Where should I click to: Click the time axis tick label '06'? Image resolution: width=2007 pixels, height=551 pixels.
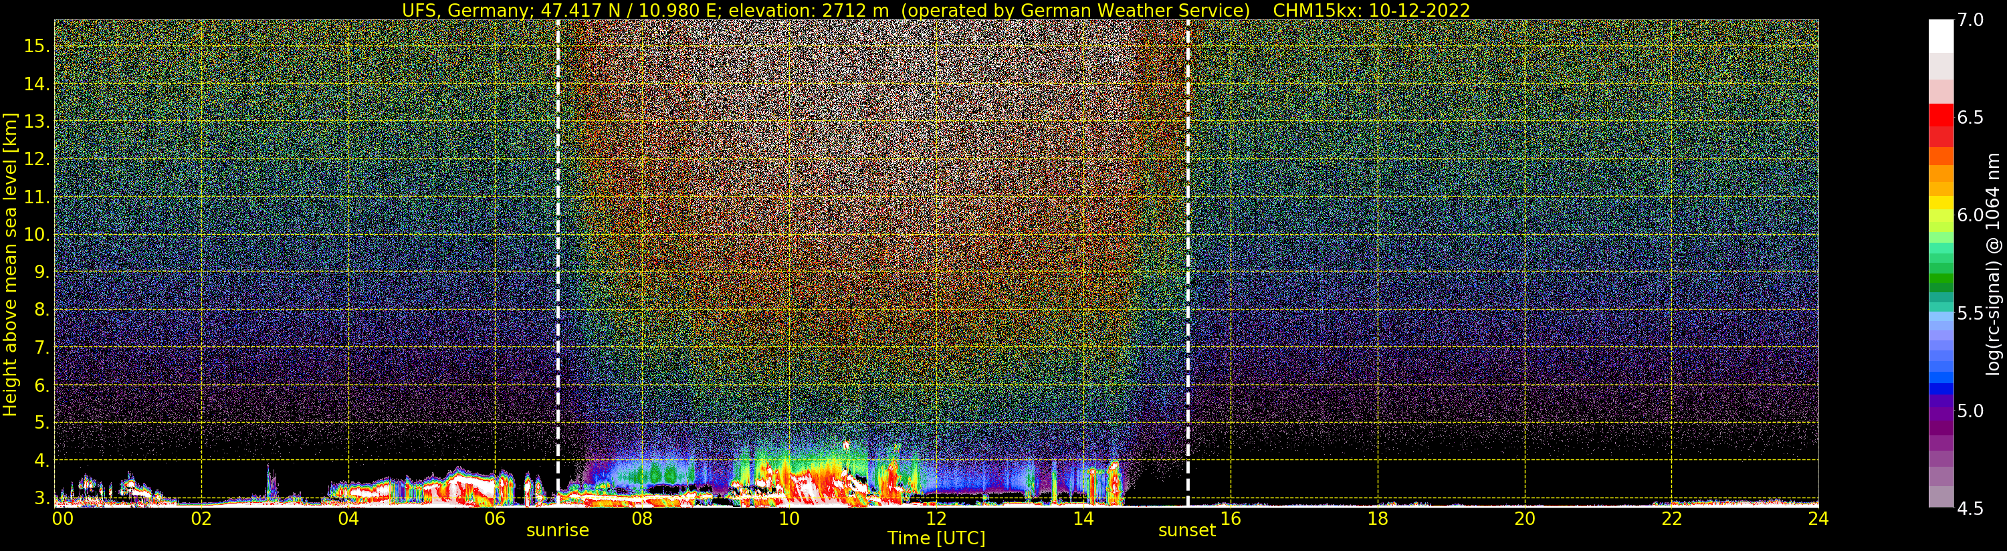pos(496,519)
